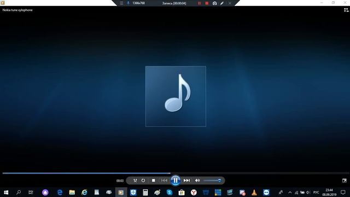Open the recorder drawing pencil tool
Image resolution: width=350 pixels, height=197 pixels.
(222, 3)
